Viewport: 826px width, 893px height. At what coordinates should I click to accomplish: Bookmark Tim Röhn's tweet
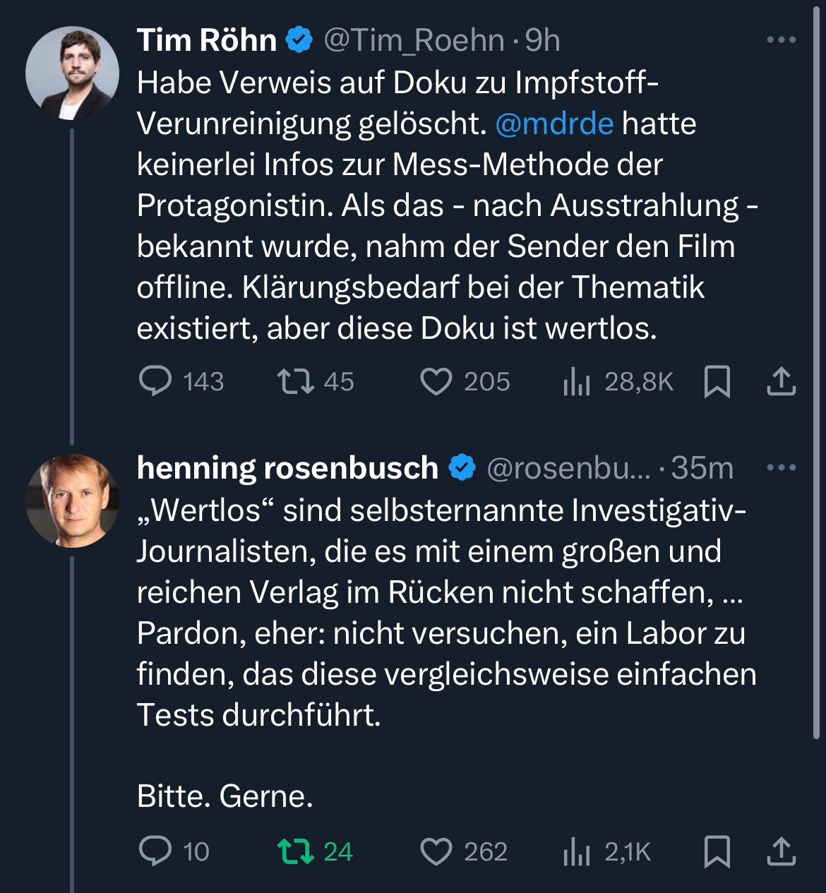point(718,382)
